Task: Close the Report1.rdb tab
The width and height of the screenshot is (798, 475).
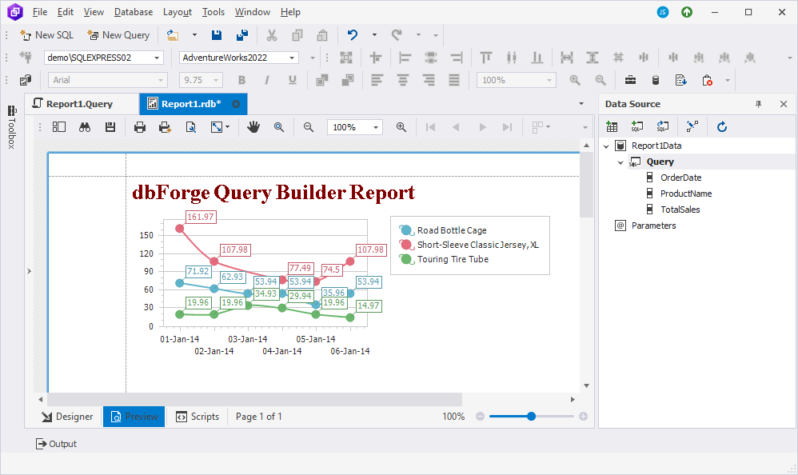Action: coord(236,104)
